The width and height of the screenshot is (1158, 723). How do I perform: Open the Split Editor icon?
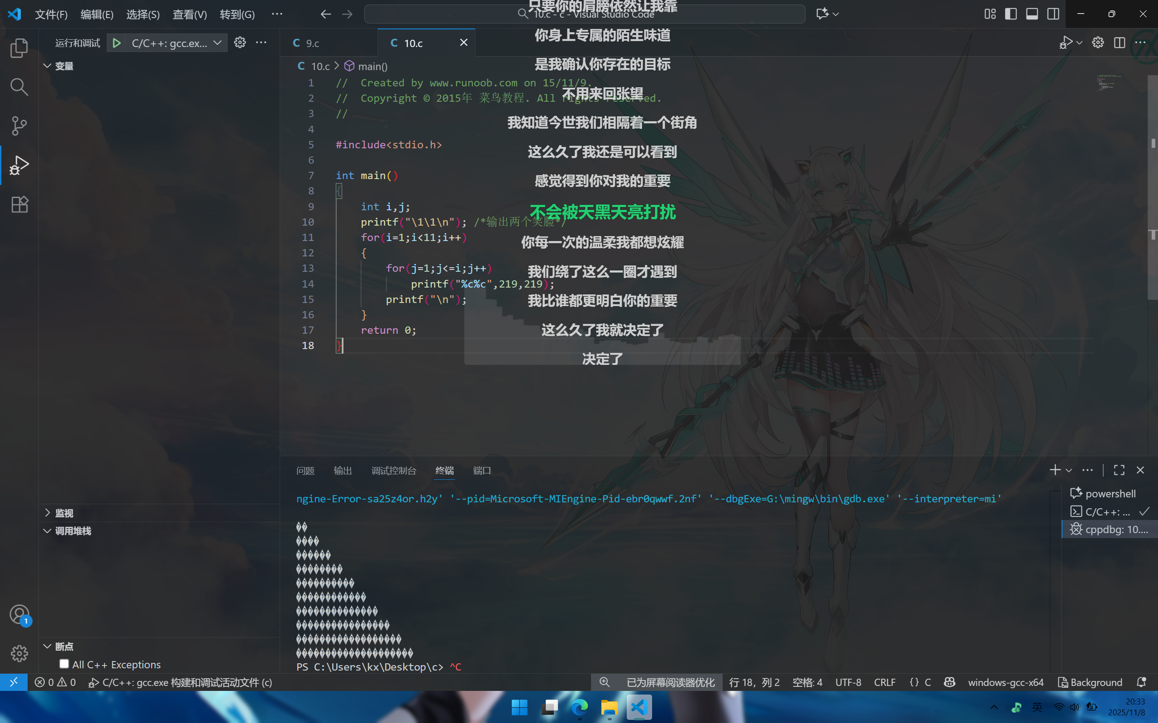coord(1120,42)
